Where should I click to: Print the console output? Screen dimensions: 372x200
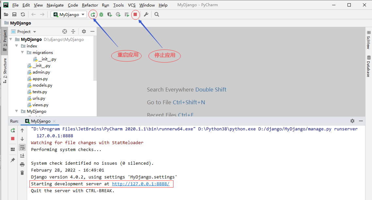(22, 164)
